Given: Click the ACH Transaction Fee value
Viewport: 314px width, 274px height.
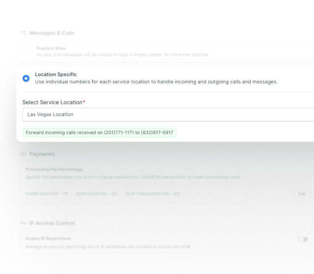Looking at the screenshot, I should (x=153, y=194).
